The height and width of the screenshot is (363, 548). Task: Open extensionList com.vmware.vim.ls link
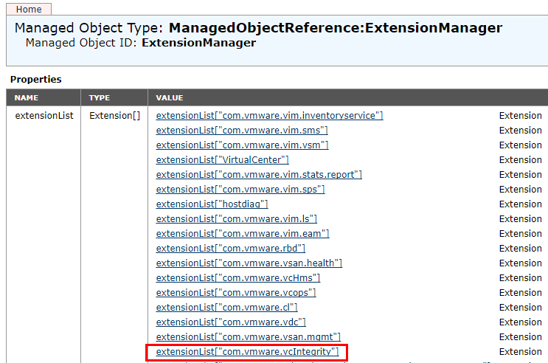[x=236, y=218]
